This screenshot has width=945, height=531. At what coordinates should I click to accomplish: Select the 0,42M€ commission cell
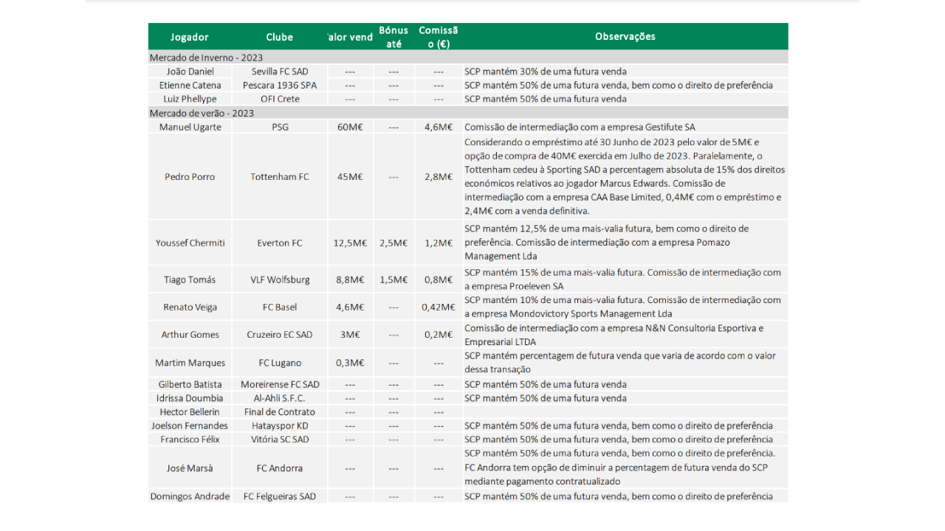coord(438,307)
